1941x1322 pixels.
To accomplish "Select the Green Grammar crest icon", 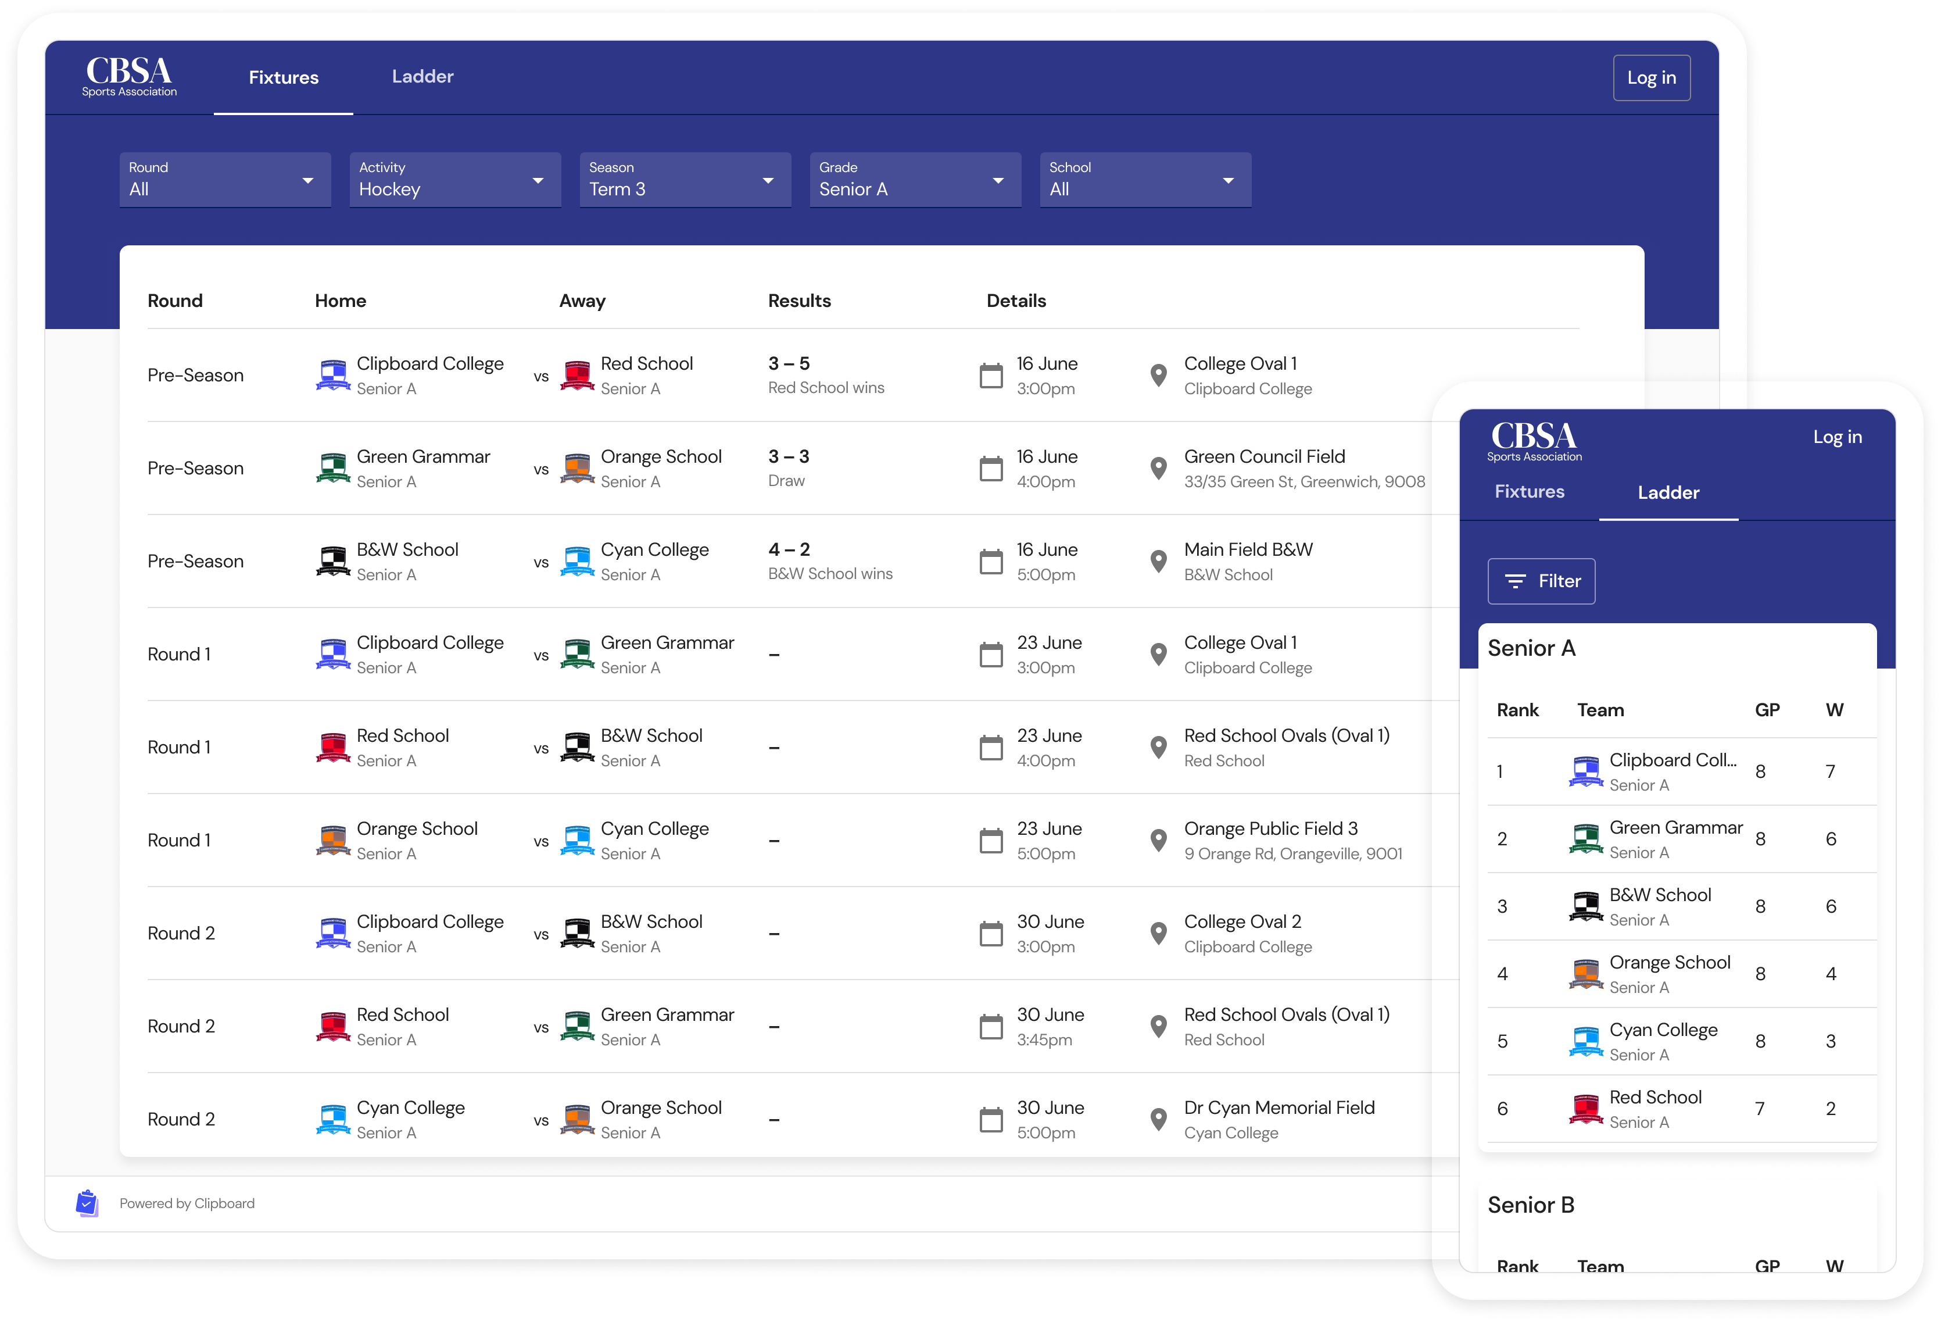I will click(333, 467).
